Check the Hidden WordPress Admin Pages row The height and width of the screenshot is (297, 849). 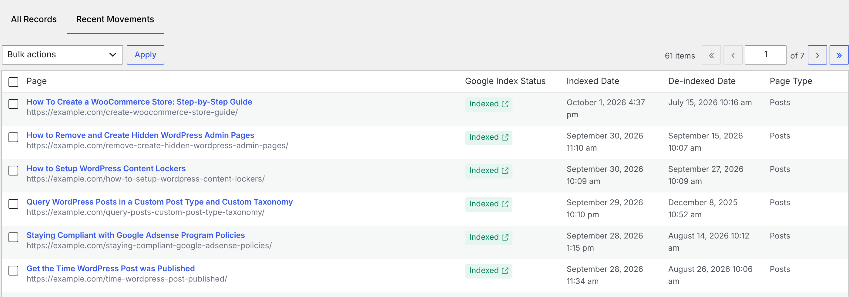click(x=14, y=137)
